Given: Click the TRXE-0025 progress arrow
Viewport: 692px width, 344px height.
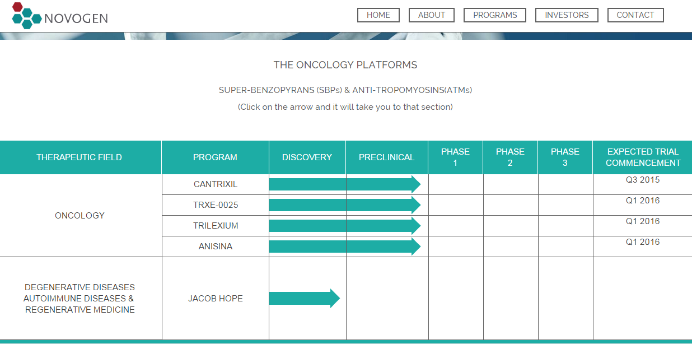Looking at the screenshot, I should tap(345, 205).
